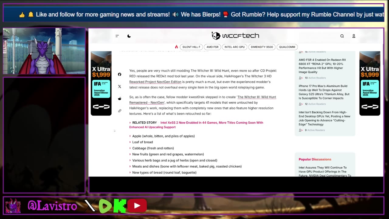Click the green Kick K icon
The height and width of the screenshot is (219, 389).
(x=120, y=206)
